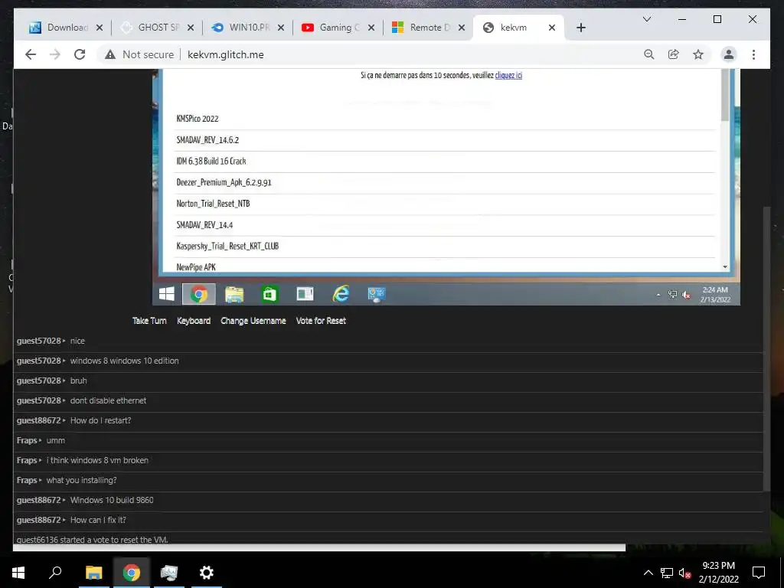Click the message 'Windows 10 build 9860'
The height and width of the screenshot is (588, 784).
pos(112,501)
